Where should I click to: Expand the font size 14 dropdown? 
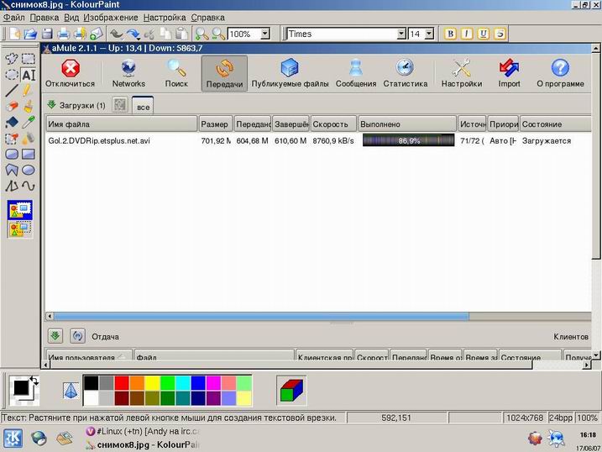(429, 34)
